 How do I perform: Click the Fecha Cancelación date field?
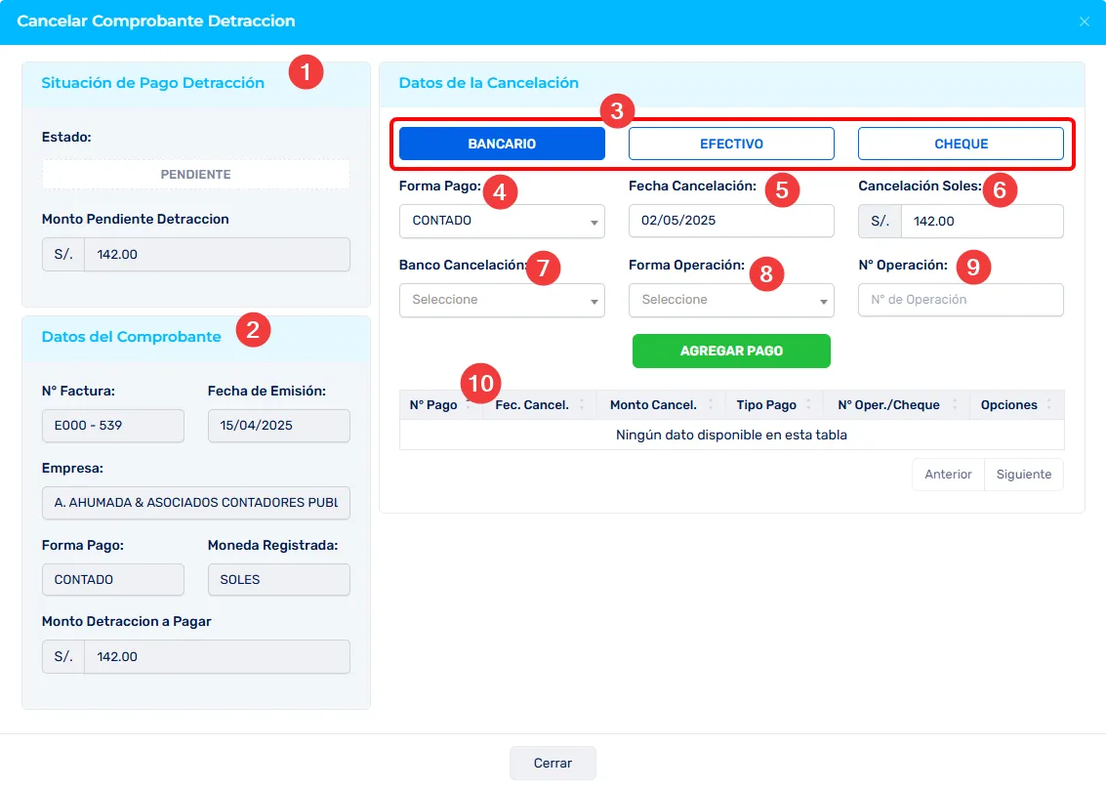731,221
